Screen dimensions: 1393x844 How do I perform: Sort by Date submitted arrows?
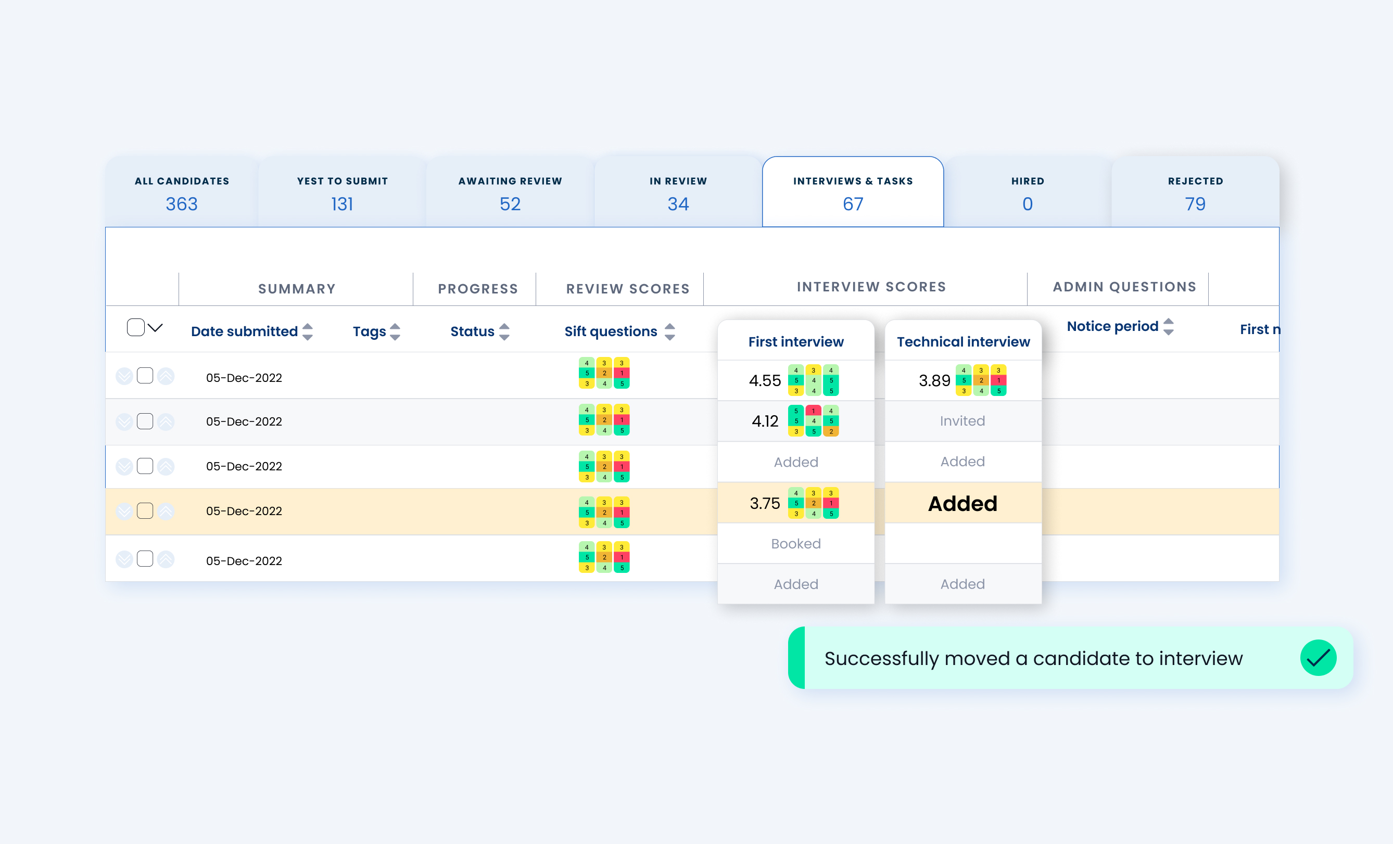(x=308, y=331)
